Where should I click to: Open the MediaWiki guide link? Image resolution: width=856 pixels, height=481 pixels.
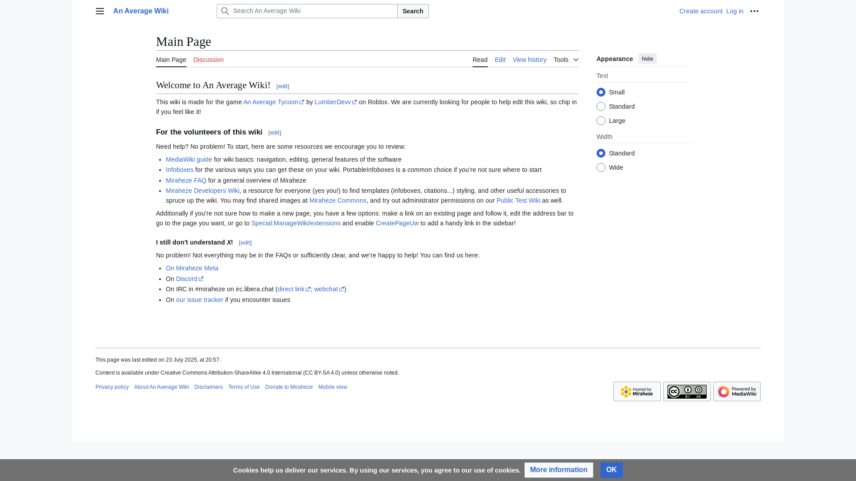click(189, 159)
